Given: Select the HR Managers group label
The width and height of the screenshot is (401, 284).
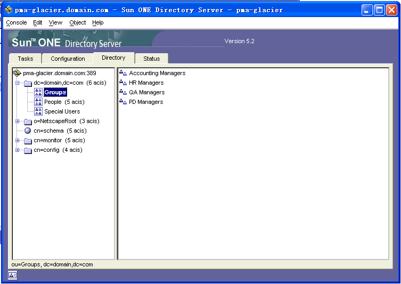Looking at the screenshot, I should click(x=146, y=83).
